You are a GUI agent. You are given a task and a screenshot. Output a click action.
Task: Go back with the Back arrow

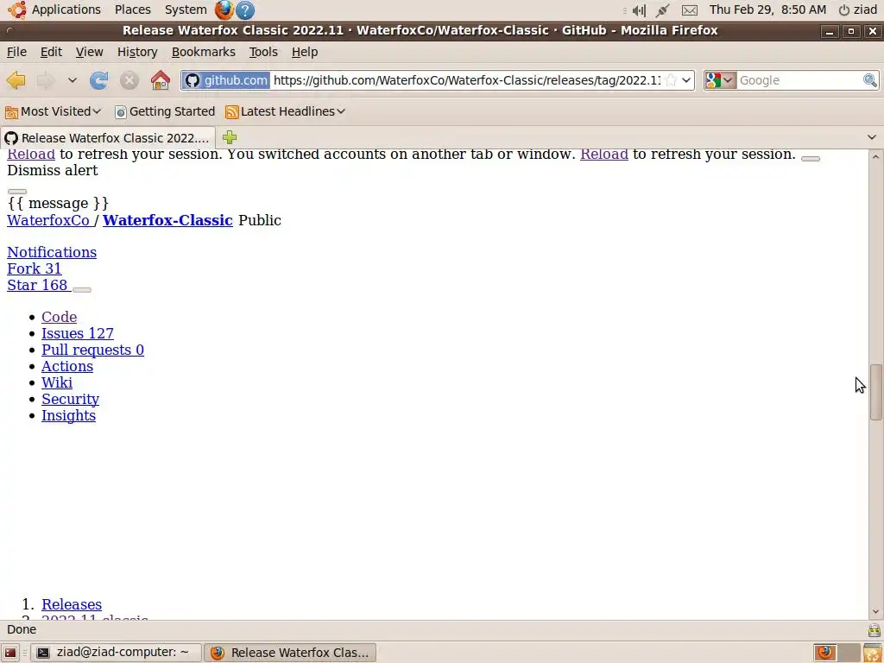pos(16,80)
